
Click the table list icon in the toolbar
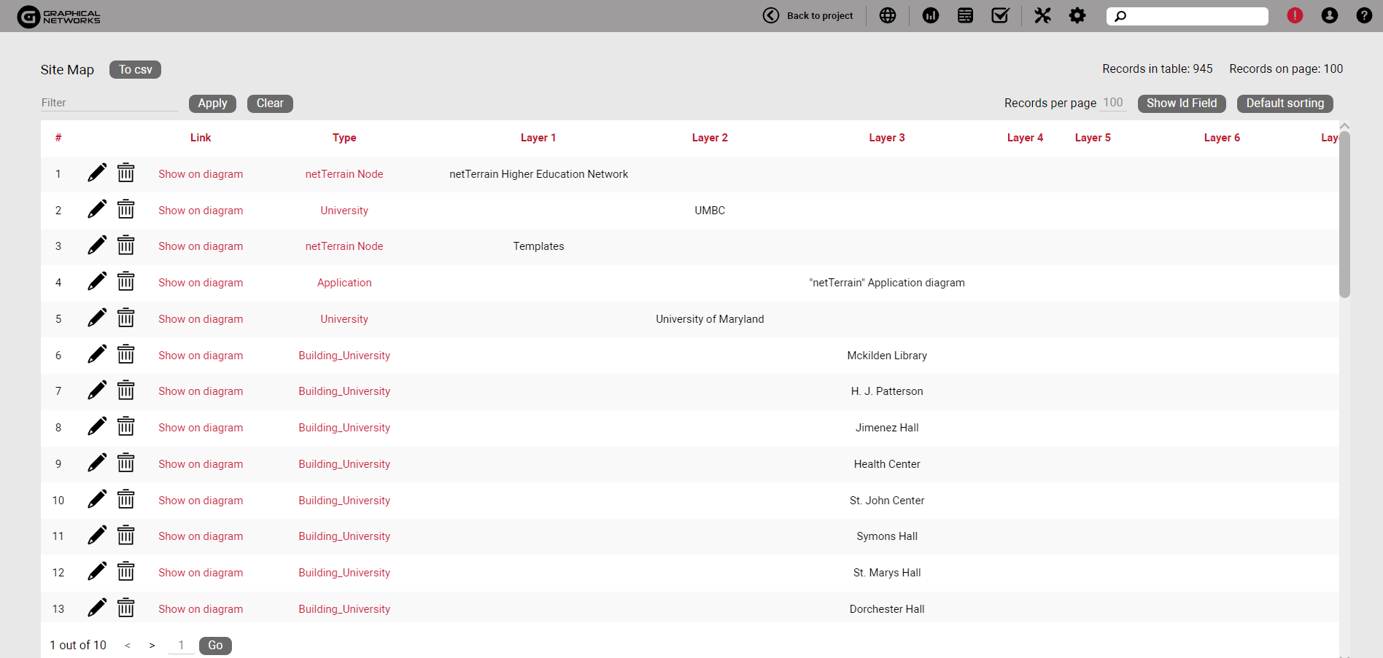(x=965, y=15)
